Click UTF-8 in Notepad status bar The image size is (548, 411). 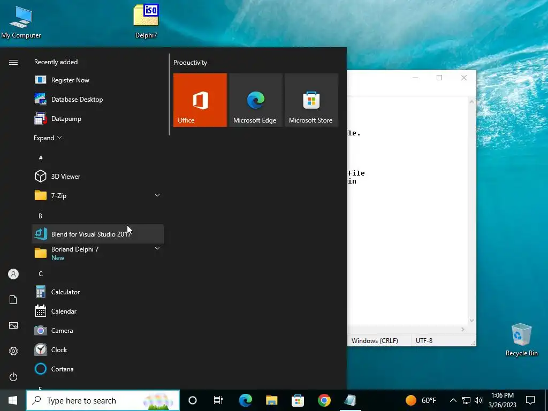coord(424,340)
